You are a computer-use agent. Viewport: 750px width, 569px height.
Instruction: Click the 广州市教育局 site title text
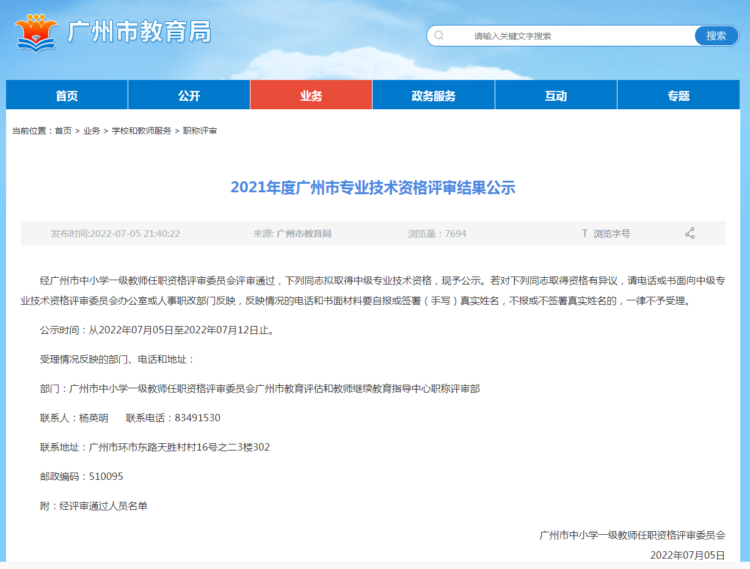coord(139,32)
